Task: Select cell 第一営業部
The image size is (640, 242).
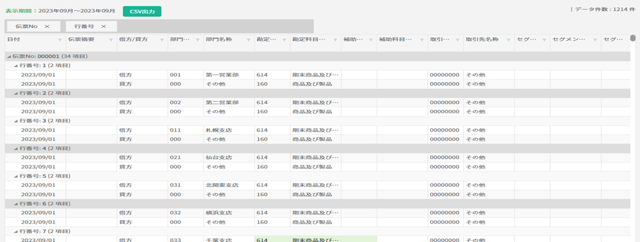Action: (x=229, y=75)
